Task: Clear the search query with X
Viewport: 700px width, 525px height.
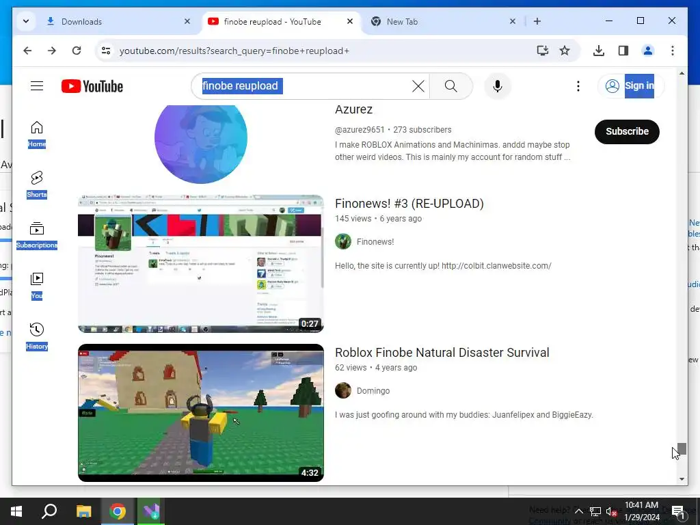Action: pyautogui.click(x=418, y=85)
